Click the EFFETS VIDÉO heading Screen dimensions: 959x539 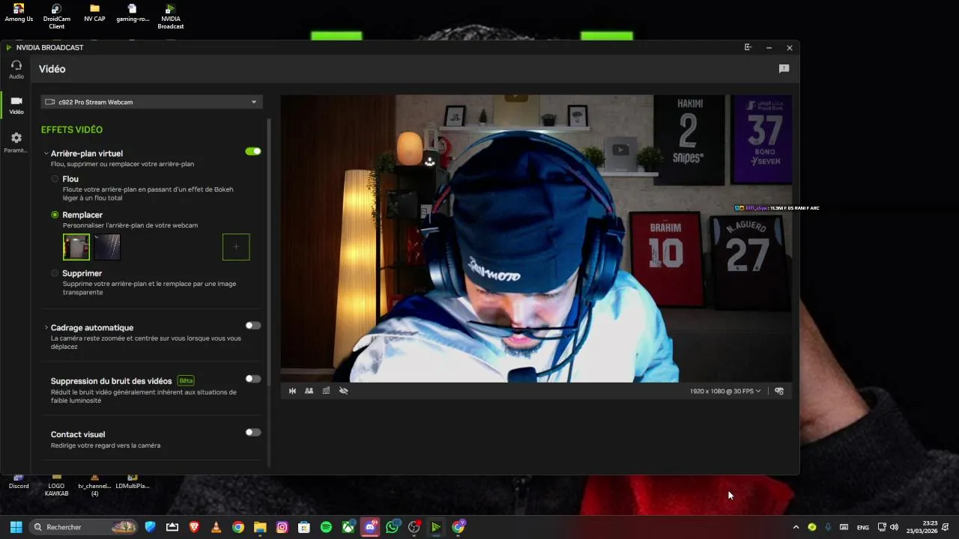tap(72, 130)
